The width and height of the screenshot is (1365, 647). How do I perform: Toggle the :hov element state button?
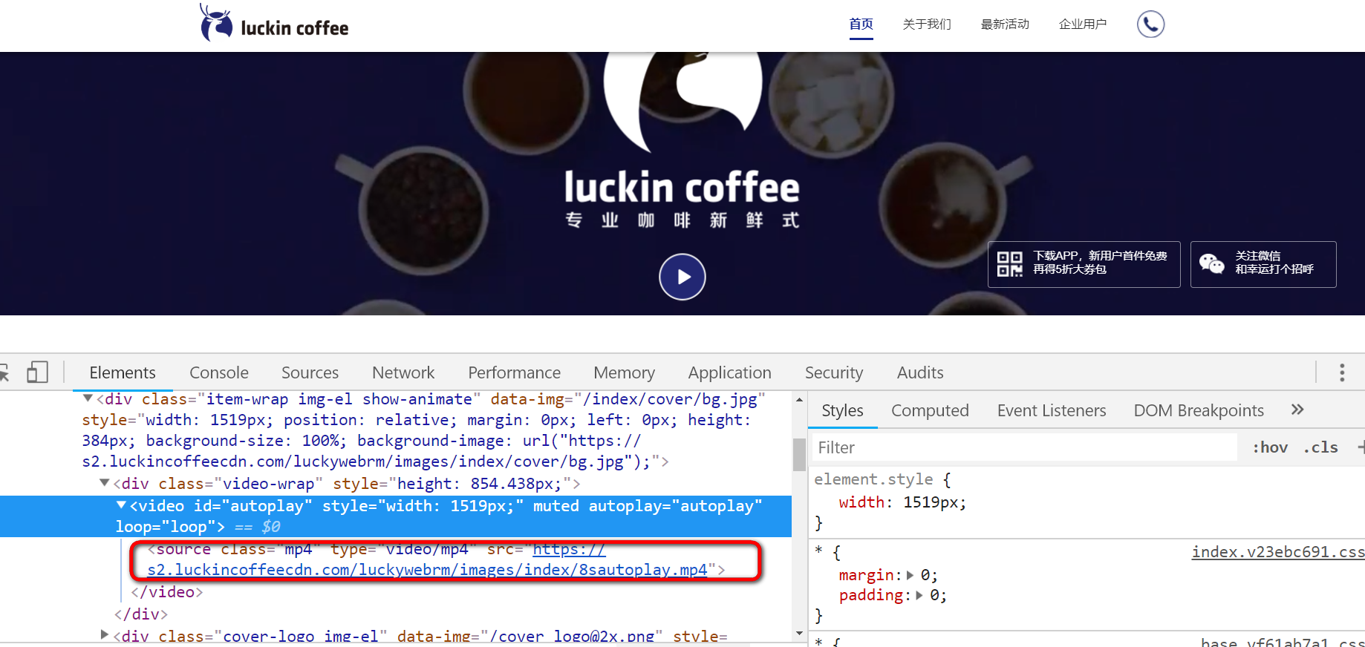click(x=1270, y=447)
